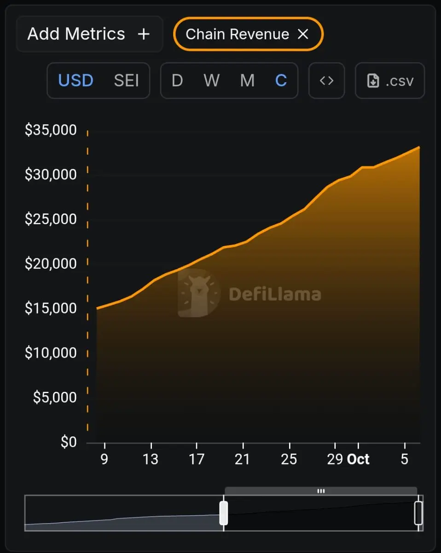The image size is (441, 553).
Task: Open the Add Metrics menu
Action: (x=89, y=34)
